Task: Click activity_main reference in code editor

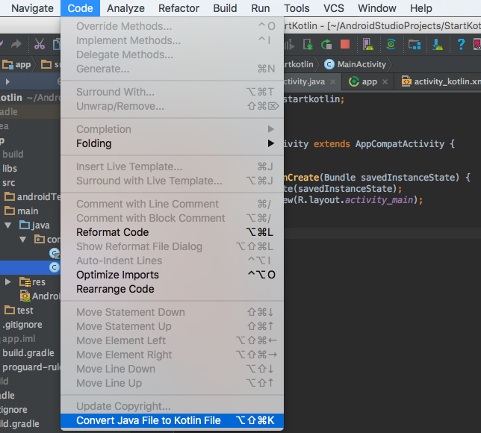Action: click(x=379, y=200)
